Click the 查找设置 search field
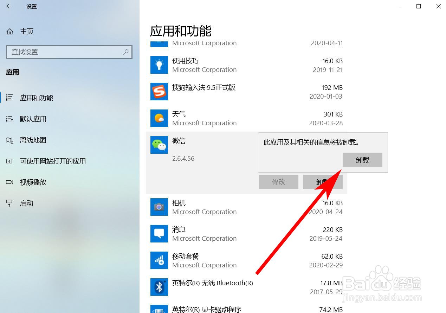Screen dimensions: 446x313 [69, 52]
